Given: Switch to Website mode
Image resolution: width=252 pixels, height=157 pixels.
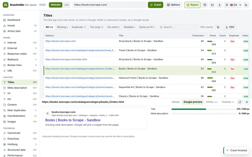Looking at the screenshot, I should [56, 5].
